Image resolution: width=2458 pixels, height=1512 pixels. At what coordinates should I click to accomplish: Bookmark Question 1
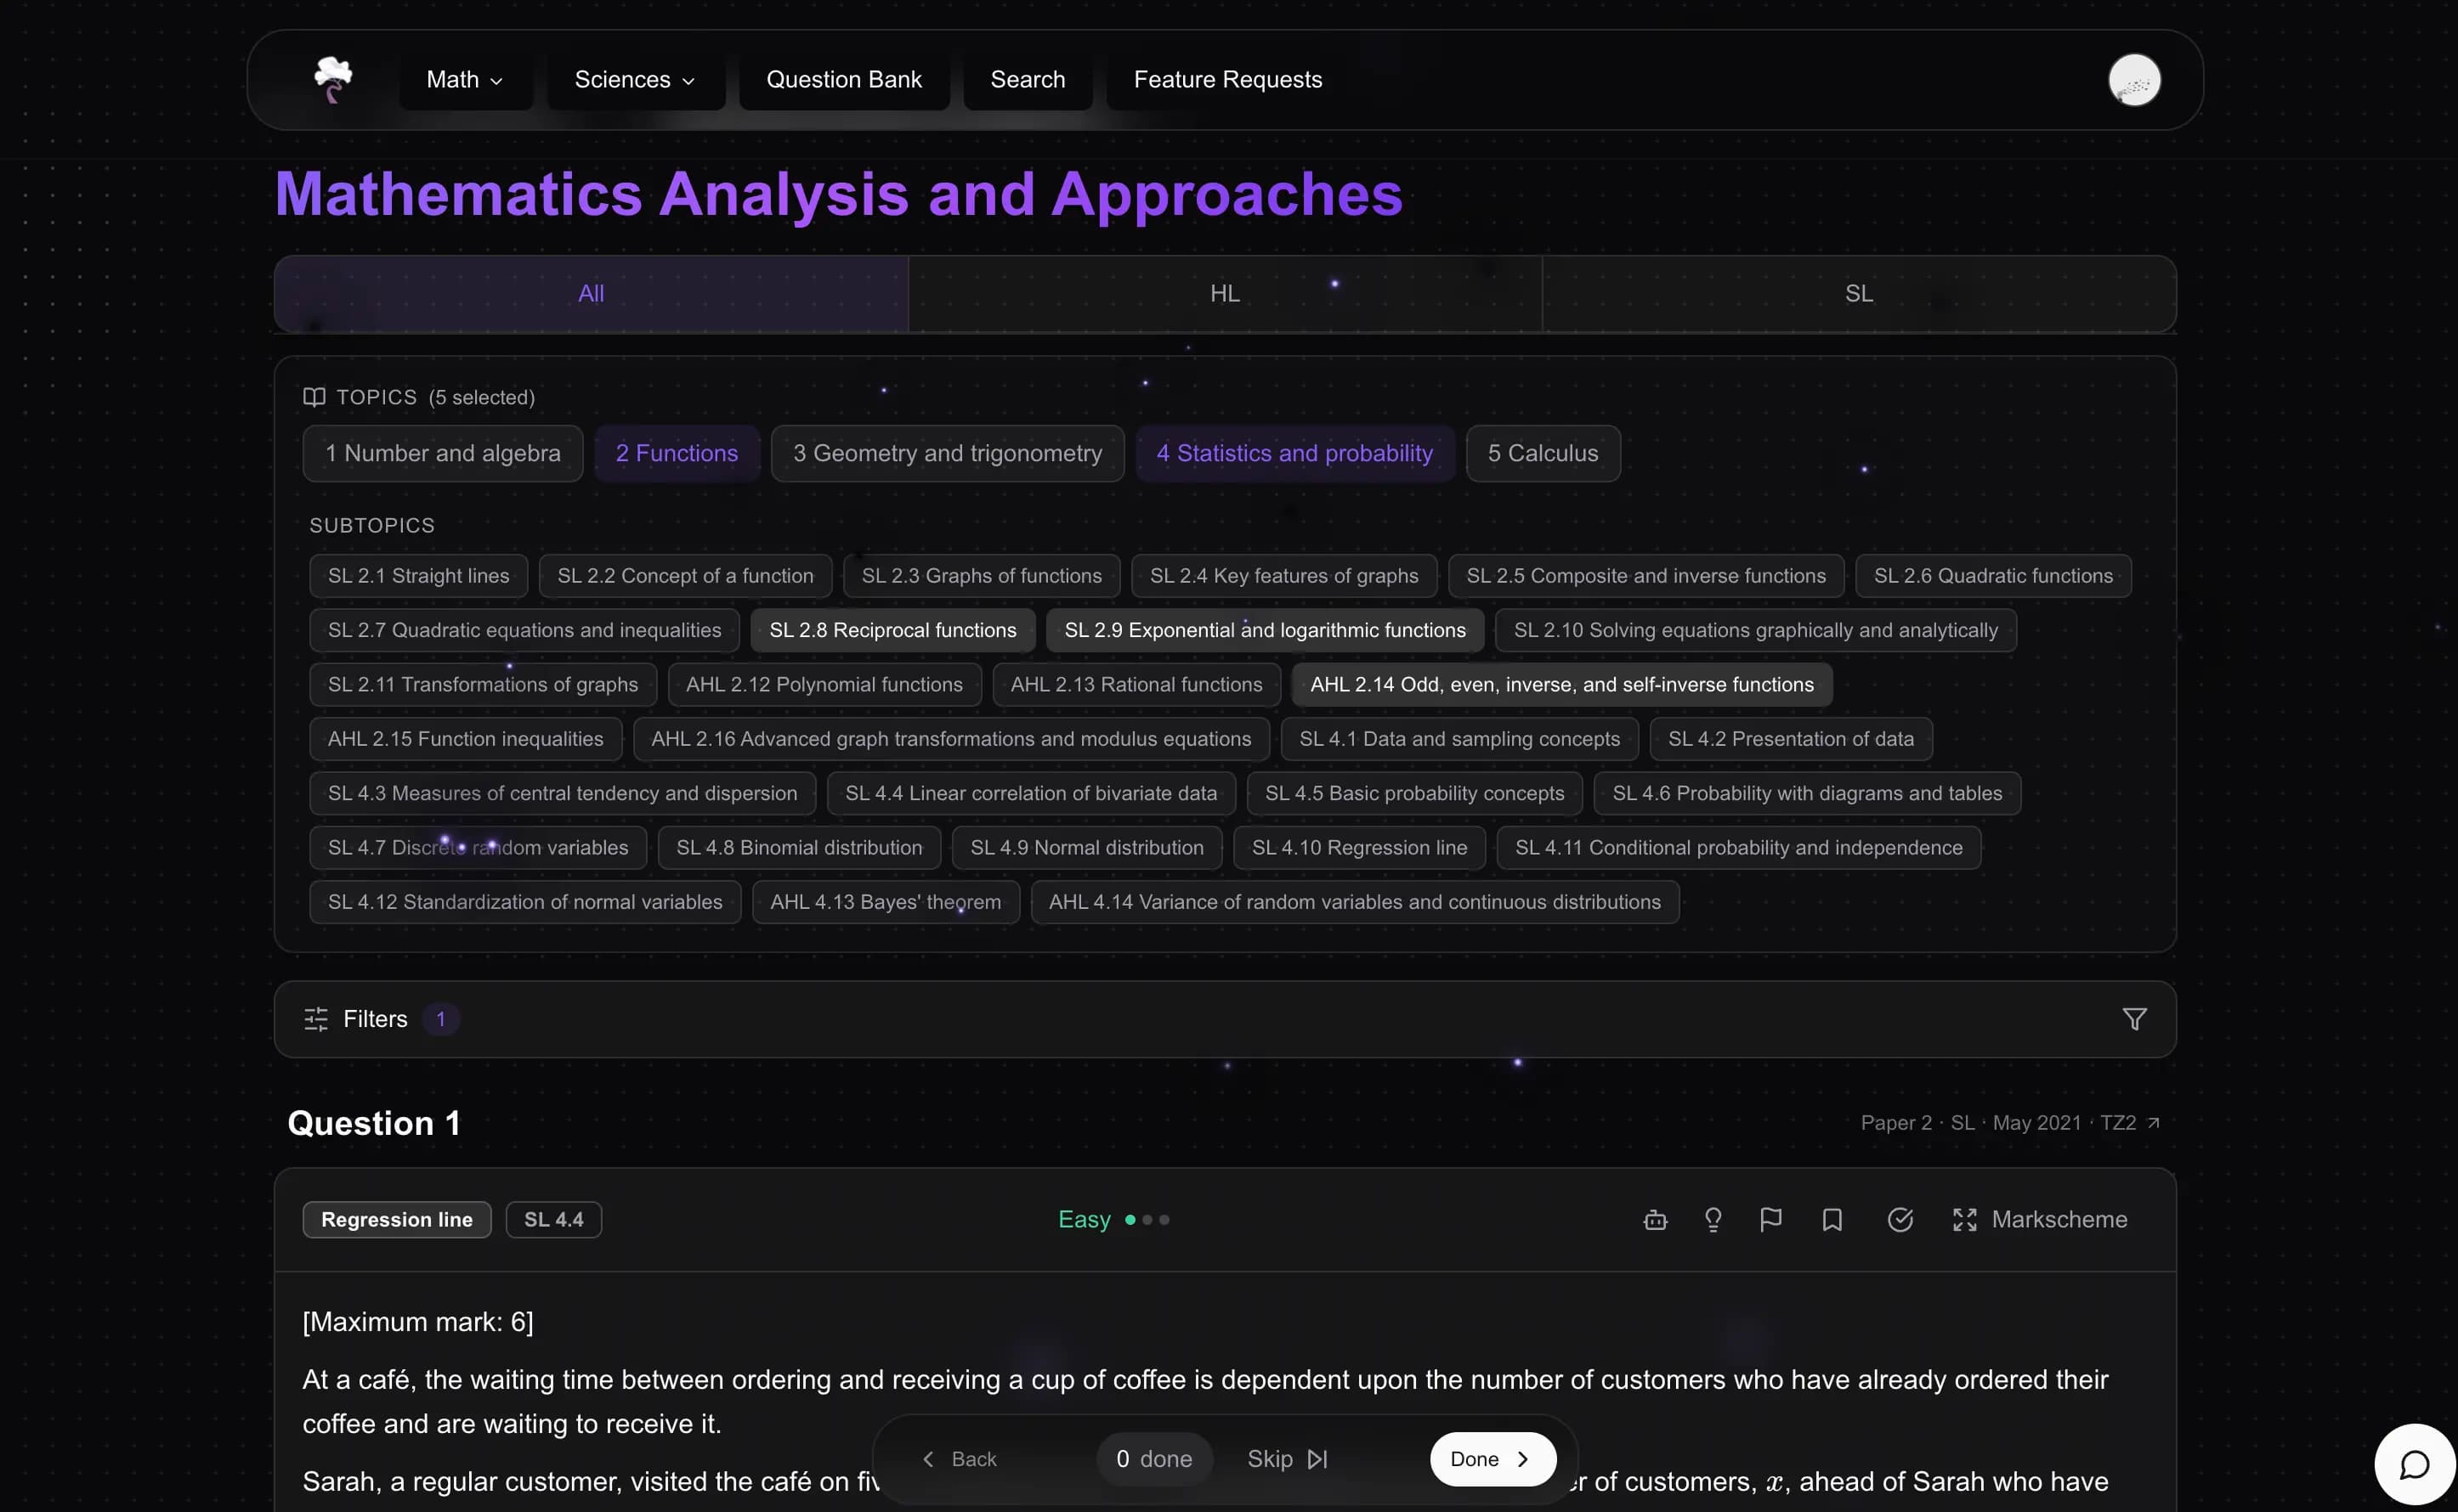click(x=1831, y=1219)
